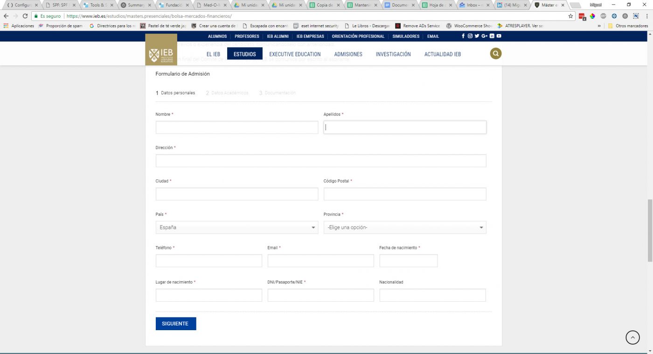Open the ALUMNOS link in top bar
This screenshot has width=653, height=354.
pos(217,36)
